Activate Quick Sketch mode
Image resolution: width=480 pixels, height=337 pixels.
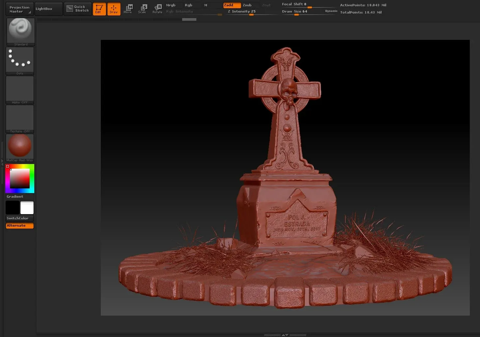(x=78, y=9)
